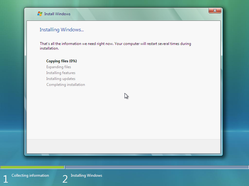249x186 pixels.
Task: Select the Installing updates status item
Action: (x=61, y=78)
